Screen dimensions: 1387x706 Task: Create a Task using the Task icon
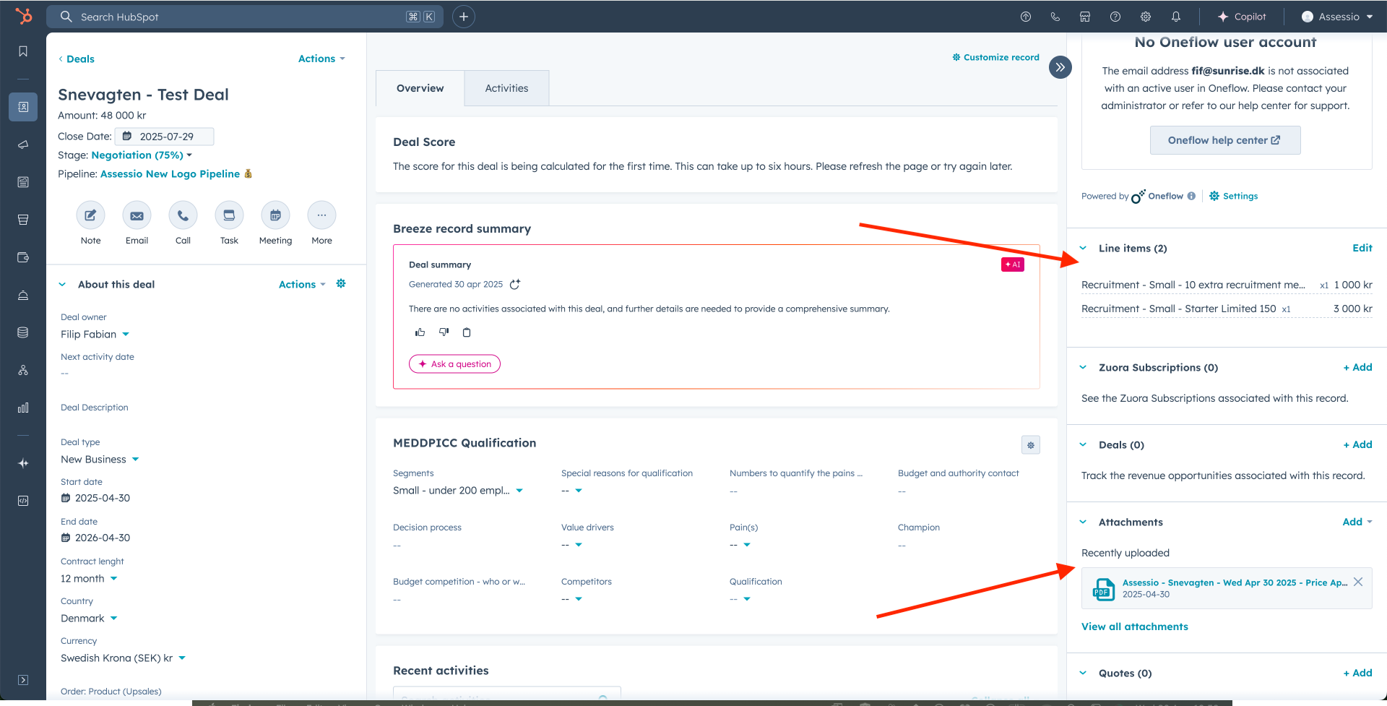229,215
